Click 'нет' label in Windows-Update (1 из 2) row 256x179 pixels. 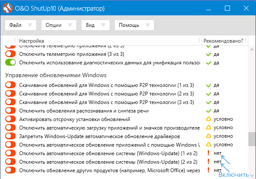218,153
